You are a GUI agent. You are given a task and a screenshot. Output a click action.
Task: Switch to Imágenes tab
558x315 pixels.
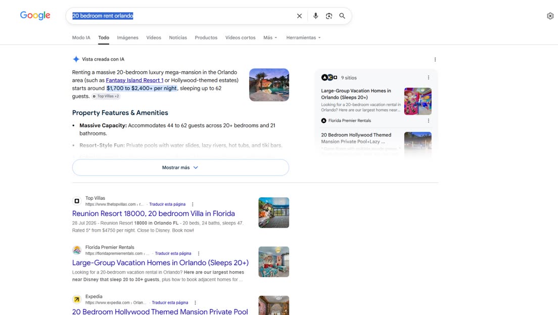tap(127, 38)
